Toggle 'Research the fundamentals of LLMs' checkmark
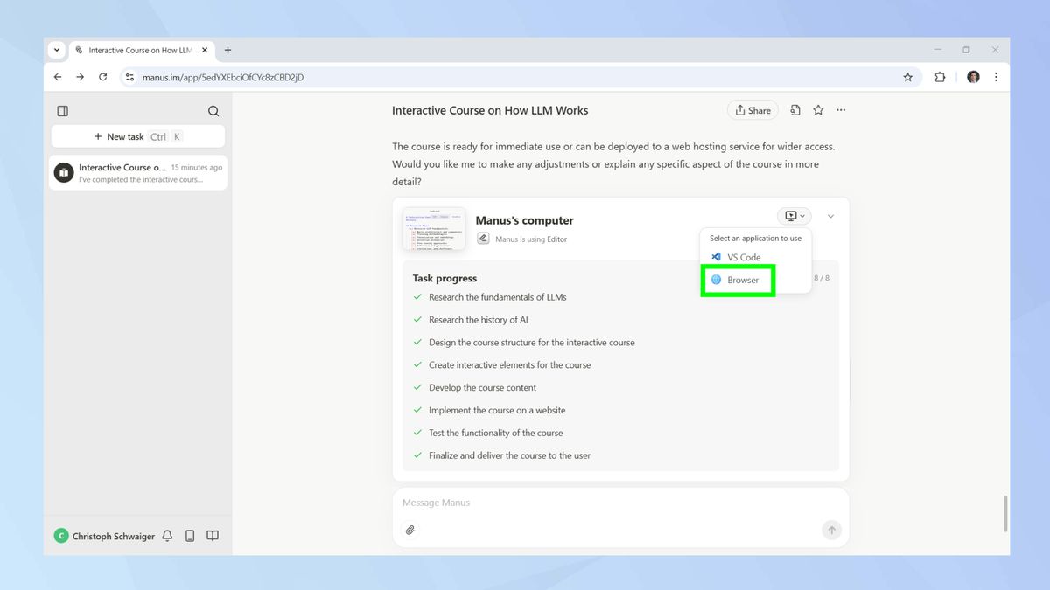This screenshot has height=590, width=1050. click(x=417, y=297)
